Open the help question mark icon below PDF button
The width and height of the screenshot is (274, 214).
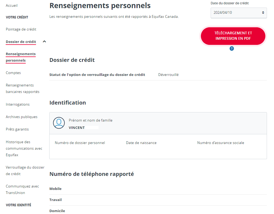(231, 49)
